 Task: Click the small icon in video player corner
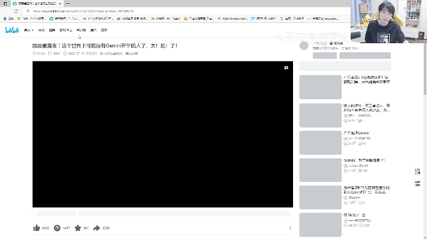point(286,68)
